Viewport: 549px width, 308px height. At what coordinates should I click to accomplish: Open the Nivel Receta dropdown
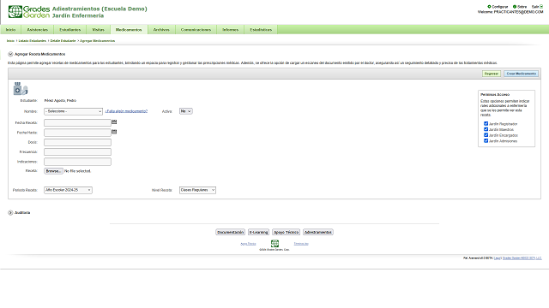click(197, 190)
